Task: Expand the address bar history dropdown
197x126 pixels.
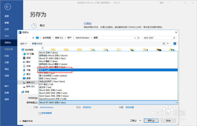Action: [x=135, y=38]
